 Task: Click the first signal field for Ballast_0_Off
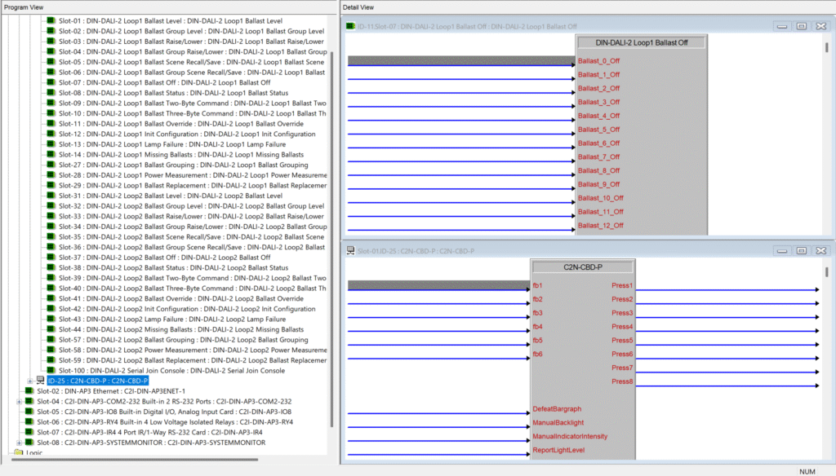pos(461,60)
